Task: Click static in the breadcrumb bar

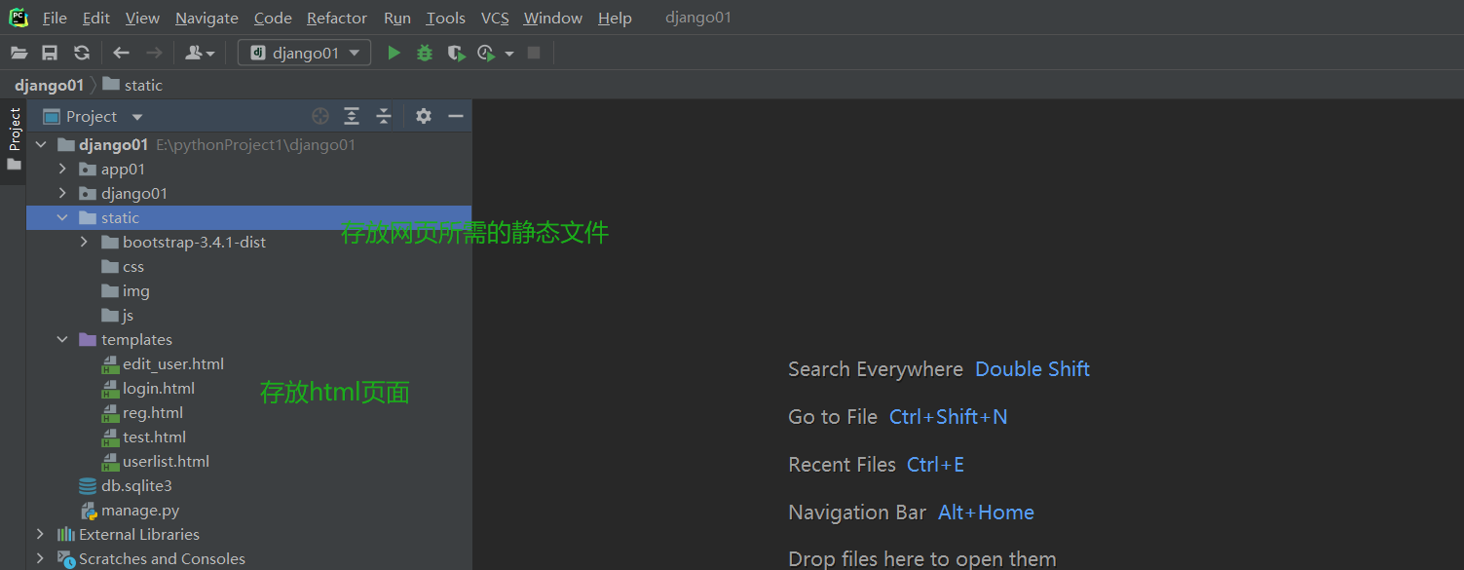Action: [133, 85]
